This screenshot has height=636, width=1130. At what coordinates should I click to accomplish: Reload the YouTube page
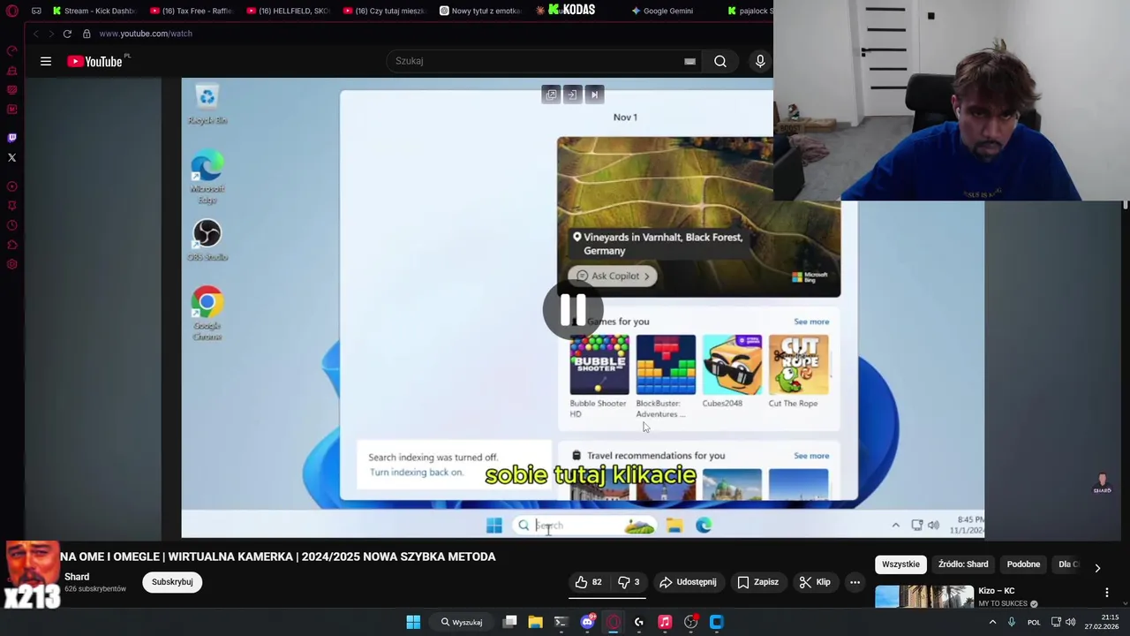[67, 34]
